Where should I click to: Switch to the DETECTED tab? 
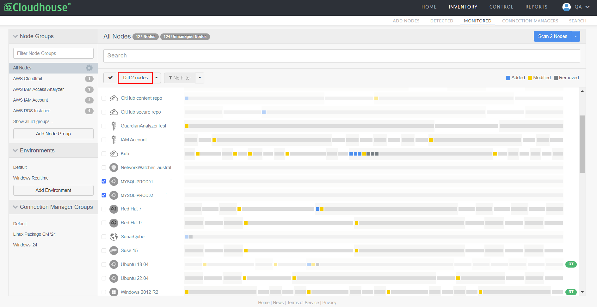point(441,21)
